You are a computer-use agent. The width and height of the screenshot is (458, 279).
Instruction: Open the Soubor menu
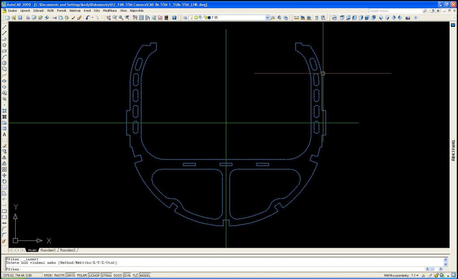tap(13, 10)
